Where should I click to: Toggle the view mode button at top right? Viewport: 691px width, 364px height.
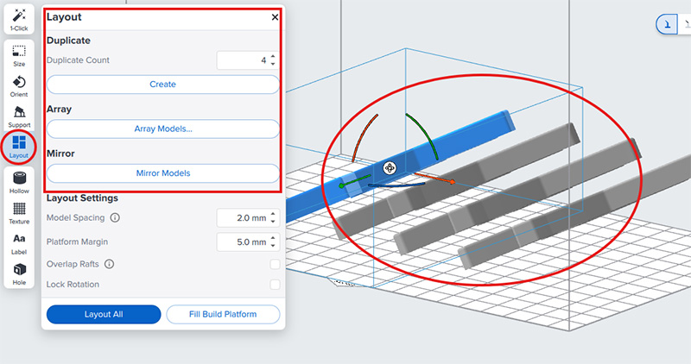tap(667, 24)
